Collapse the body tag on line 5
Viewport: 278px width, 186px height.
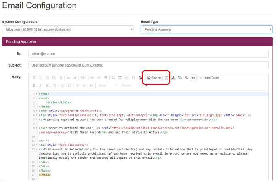coord(37,111)
